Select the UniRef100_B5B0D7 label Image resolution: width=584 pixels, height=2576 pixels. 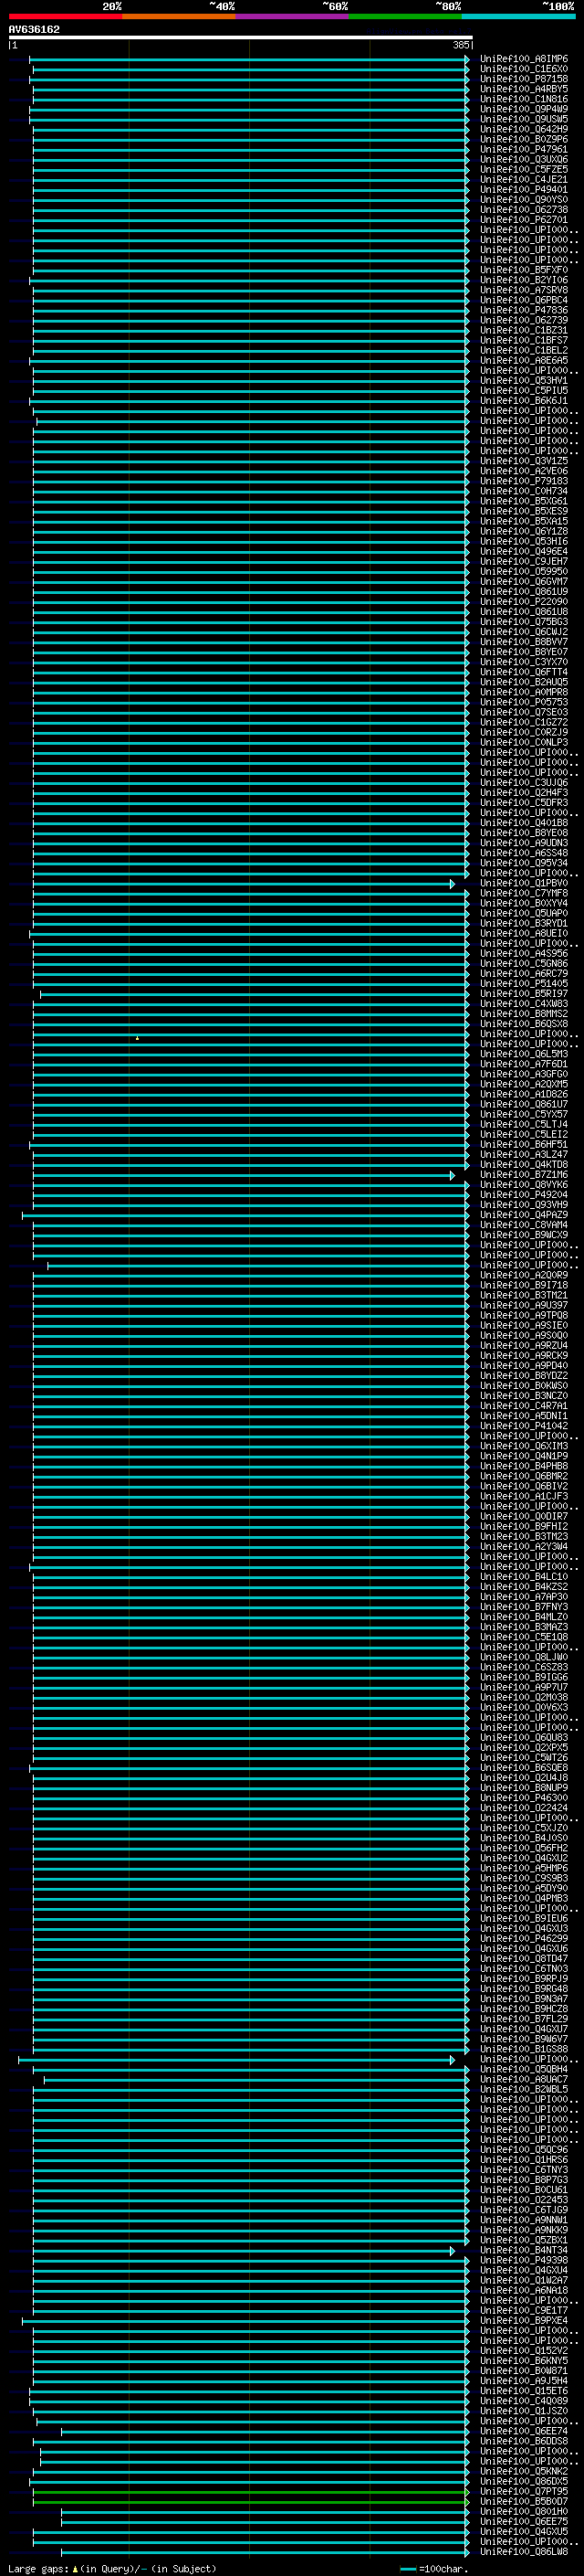pyautogui.click(x=524, y=2501)
